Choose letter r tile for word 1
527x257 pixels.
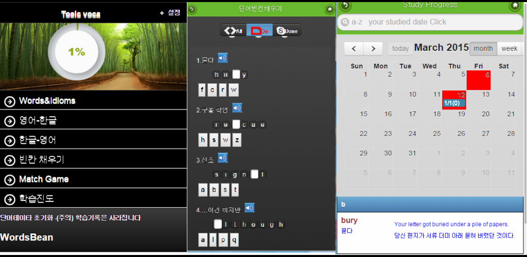point(223,89)
